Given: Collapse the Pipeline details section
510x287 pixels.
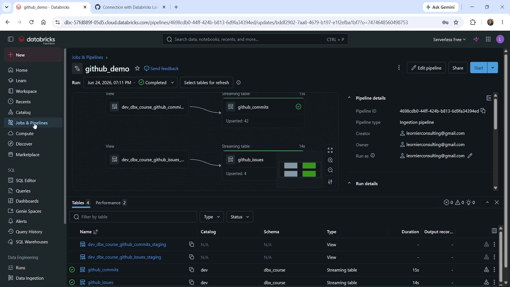Looking at the screenshot, I should [349, 98].
